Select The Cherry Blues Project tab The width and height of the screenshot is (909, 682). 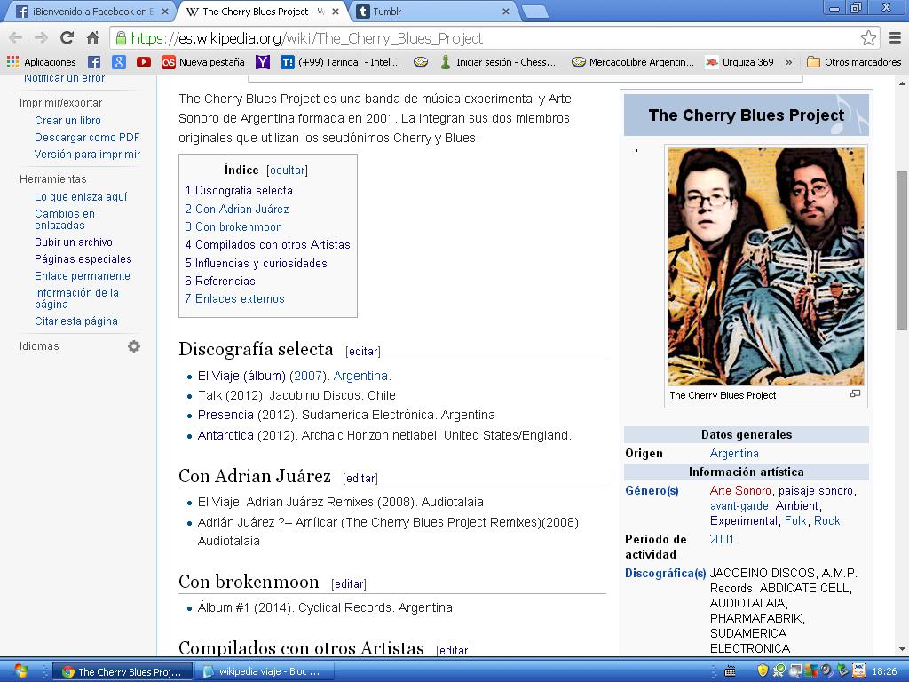click(261, 11)
